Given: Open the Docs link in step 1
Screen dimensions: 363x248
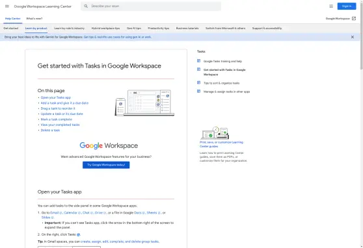Looking at the screenshot, I should [138, 213].
